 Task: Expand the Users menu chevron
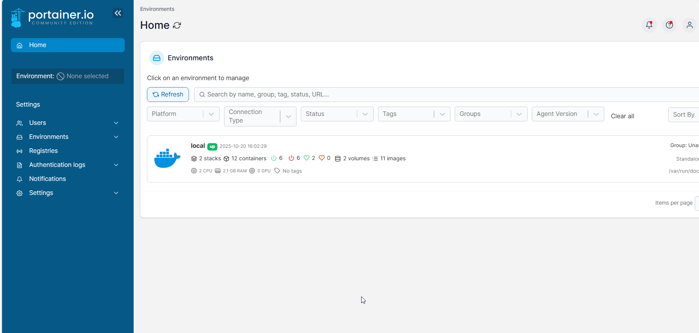(x=116, y=123)
